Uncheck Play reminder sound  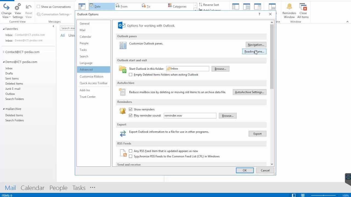click(131, 115)
